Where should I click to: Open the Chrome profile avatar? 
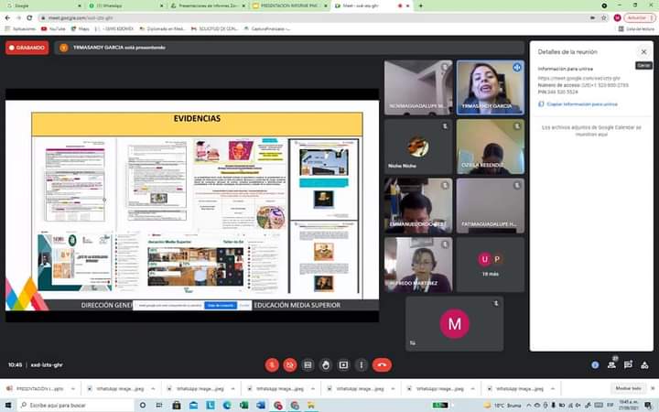point(617,17)
